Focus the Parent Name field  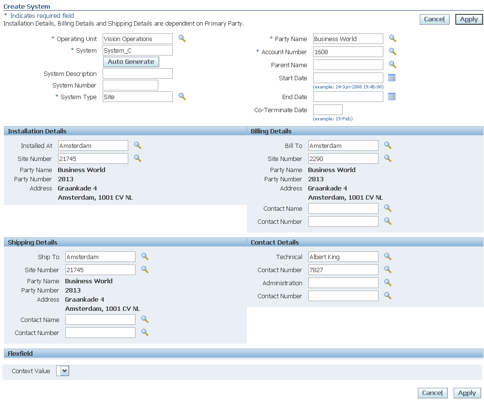click(x=348, y=65)
